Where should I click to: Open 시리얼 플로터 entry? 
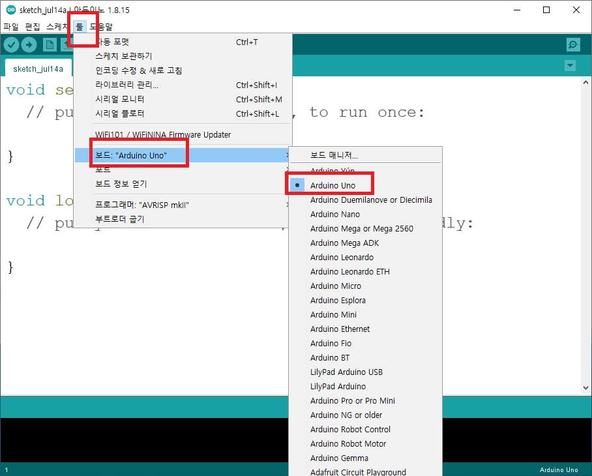tap(183, 113)
